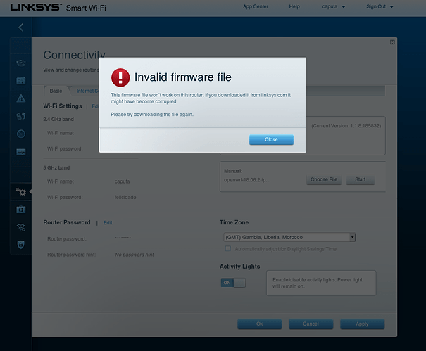Start the manual firmware update
426x351 pixels.
(x=361, y=179)
